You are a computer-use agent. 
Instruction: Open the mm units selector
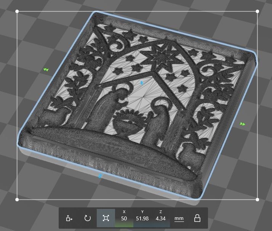click(x=179, y=218)
